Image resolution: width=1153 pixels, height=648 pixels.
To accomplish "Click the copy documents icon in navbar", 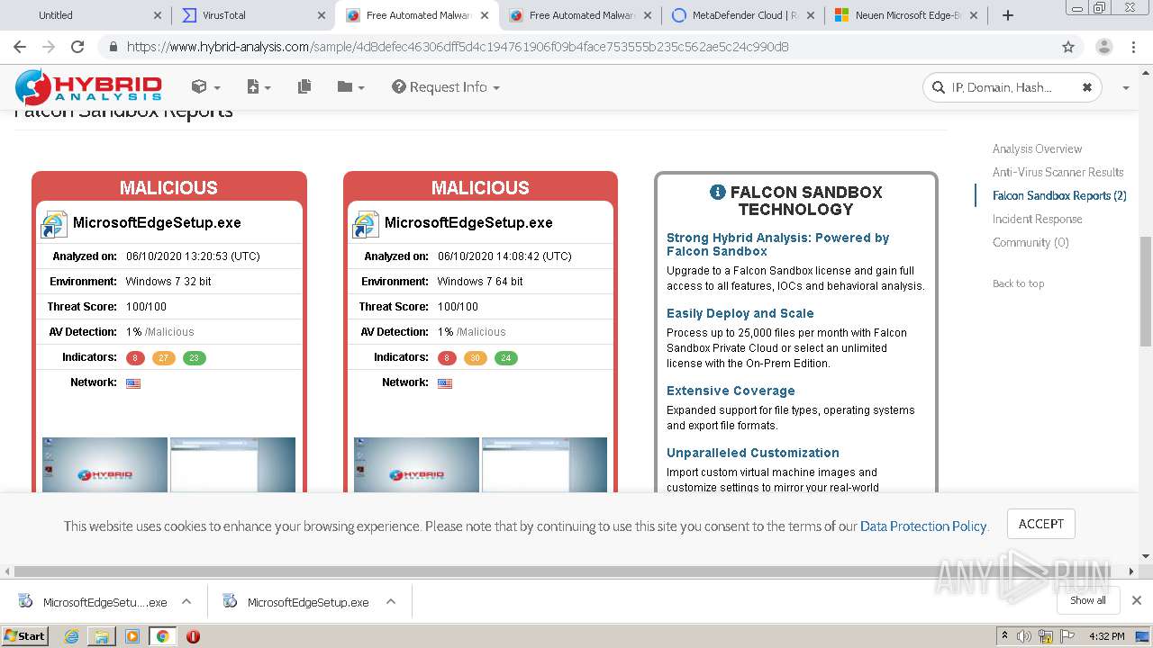I will pyautogui.click(x=304, y=86).
